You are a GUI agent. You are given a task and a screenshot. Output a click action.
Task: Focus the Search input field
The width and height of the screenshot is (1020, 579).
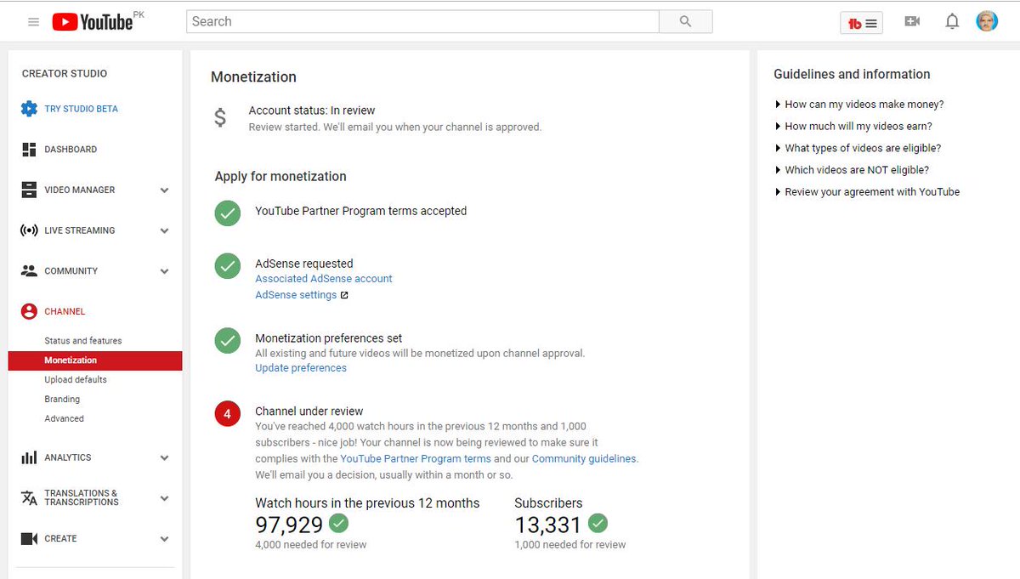422,22
